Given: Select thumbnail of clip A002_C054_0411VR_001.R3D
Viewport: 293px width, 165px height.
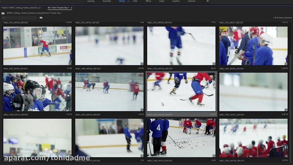Looking at the screenshot, I should (109, 92).
